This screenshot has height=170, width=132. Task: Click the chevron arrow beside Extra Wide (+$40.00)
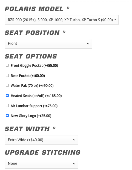pos(74,140)
